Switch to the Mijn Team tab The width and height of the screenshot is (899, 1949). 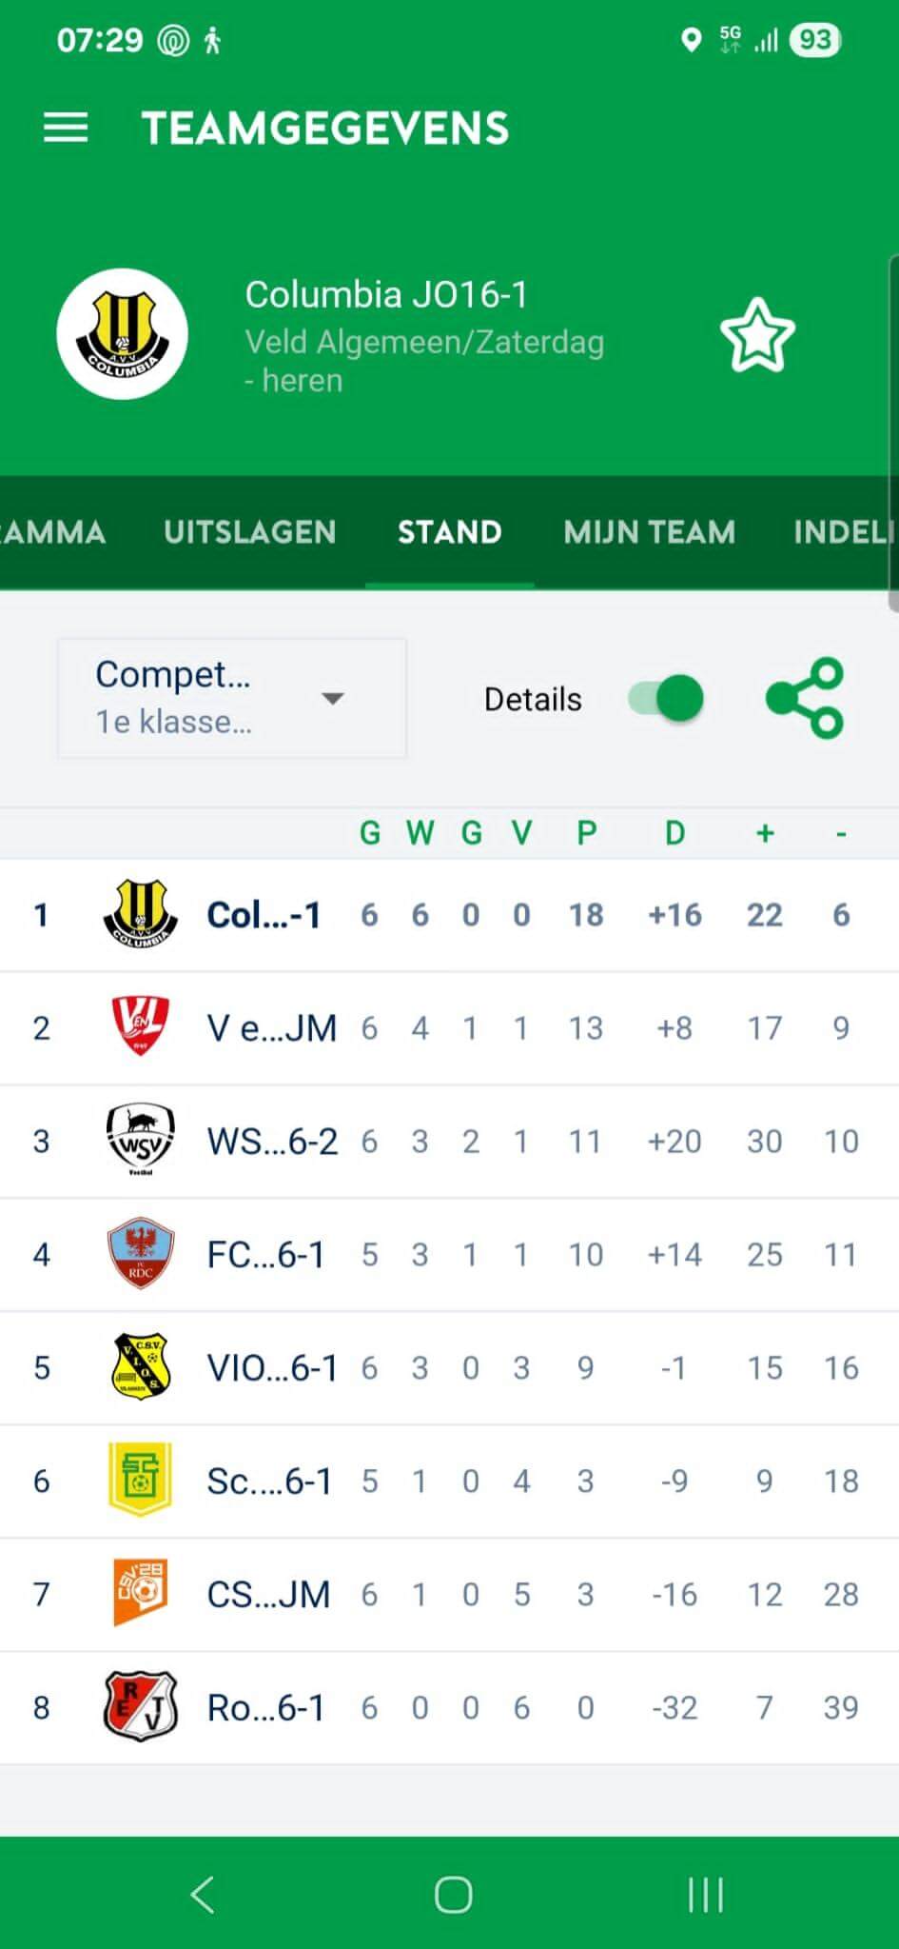tap(649, 531)
